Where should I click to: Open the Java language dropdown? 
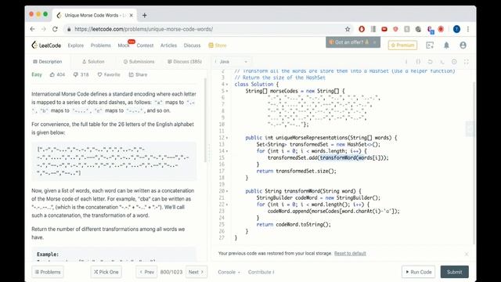click(232, 61)
